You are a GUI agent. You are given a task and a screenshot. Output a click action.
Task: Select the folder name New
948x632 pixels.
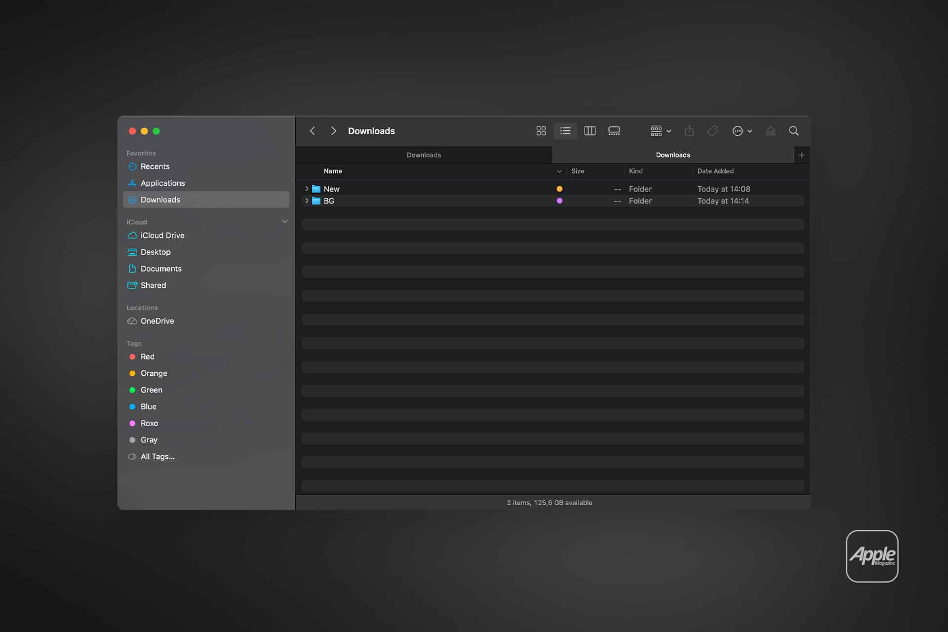pyautogui.click(x=331, y=189)
